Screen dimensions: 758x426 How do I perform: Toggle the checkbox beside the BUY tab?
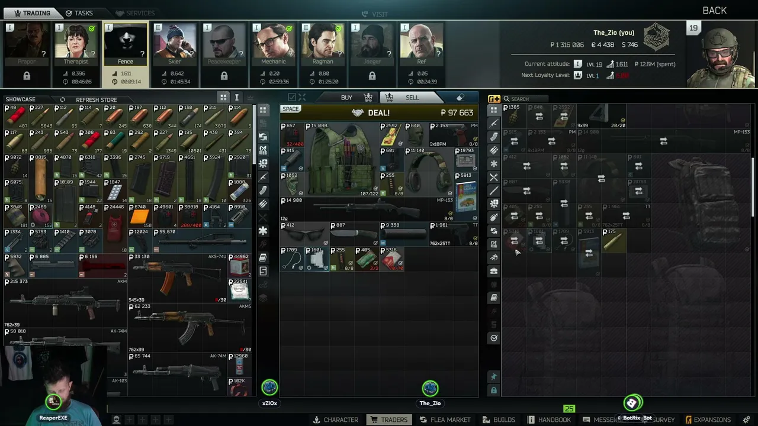(x=291, y=98)
